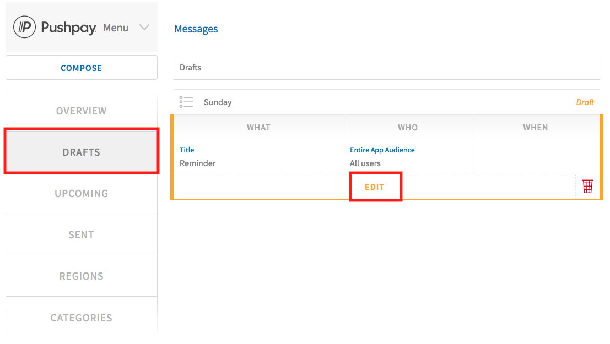The width and height of the screenshot is (610, 344).
Task: Click the Draft status label
Action: tap(585, 102)
